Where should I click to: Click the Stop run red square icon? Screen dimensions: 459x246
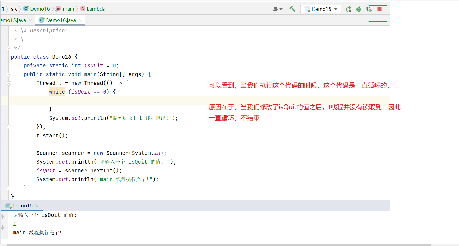379,9
